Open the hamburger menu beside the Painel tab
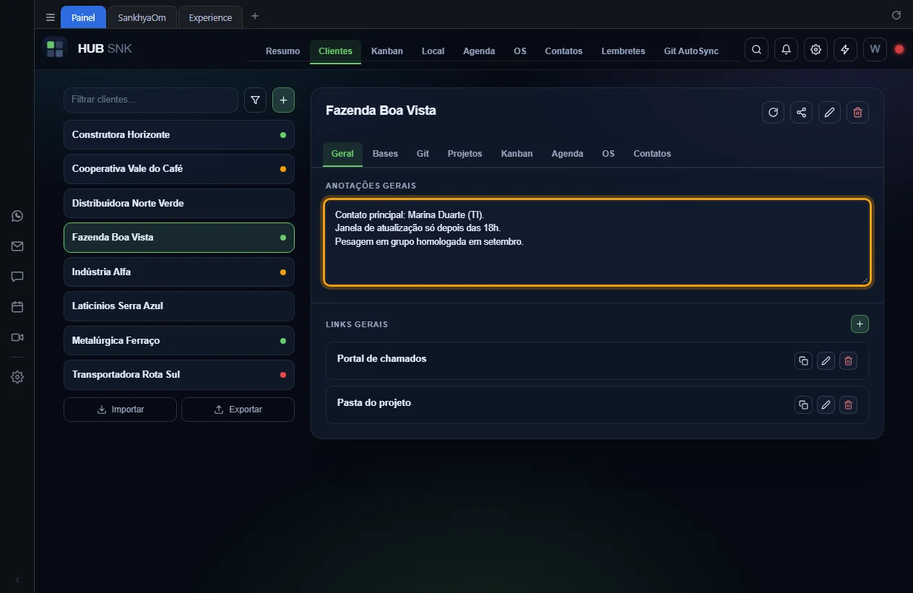Image resolution: width=913 pixels, height=593 pixels. click(50, 17)
